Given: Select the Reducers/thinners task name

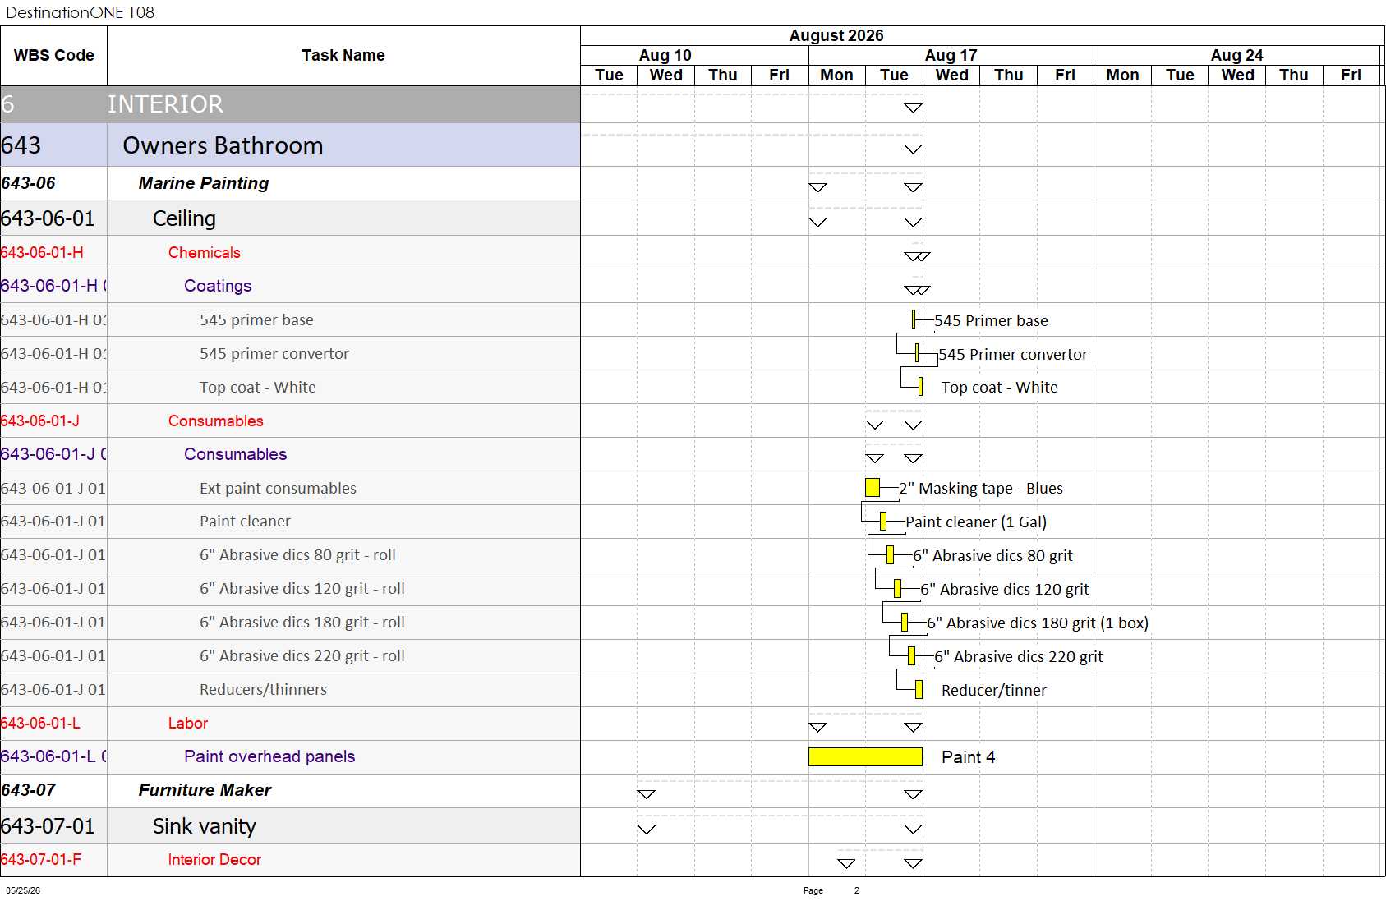Looking at the screenshot, I should pyautogui.click(x=263, y=690).
